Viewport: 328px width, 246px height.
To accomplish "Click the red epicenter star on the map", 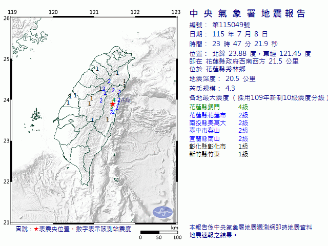I will (x=113, y=104).
